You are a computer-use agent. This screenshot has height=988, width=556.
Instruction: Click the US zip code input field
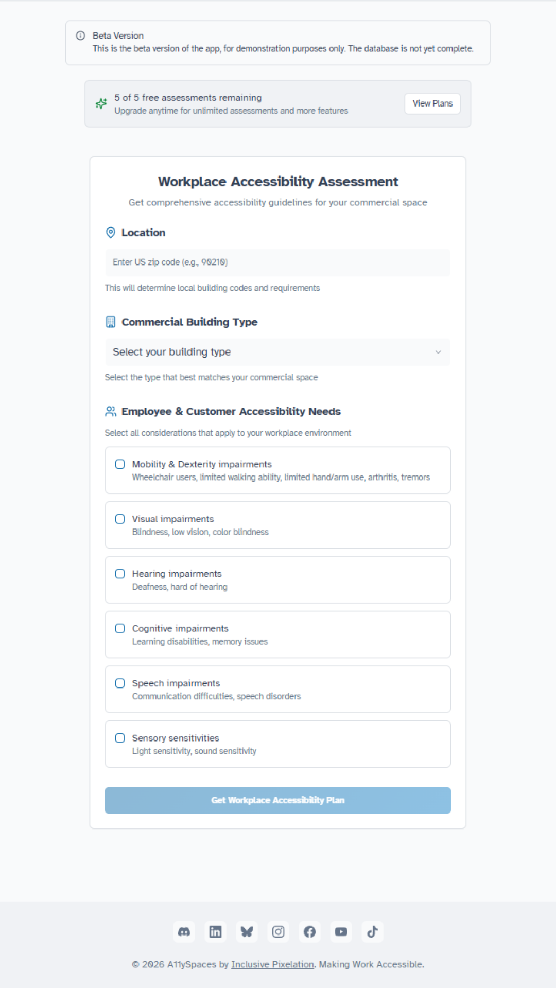[278, 262]
